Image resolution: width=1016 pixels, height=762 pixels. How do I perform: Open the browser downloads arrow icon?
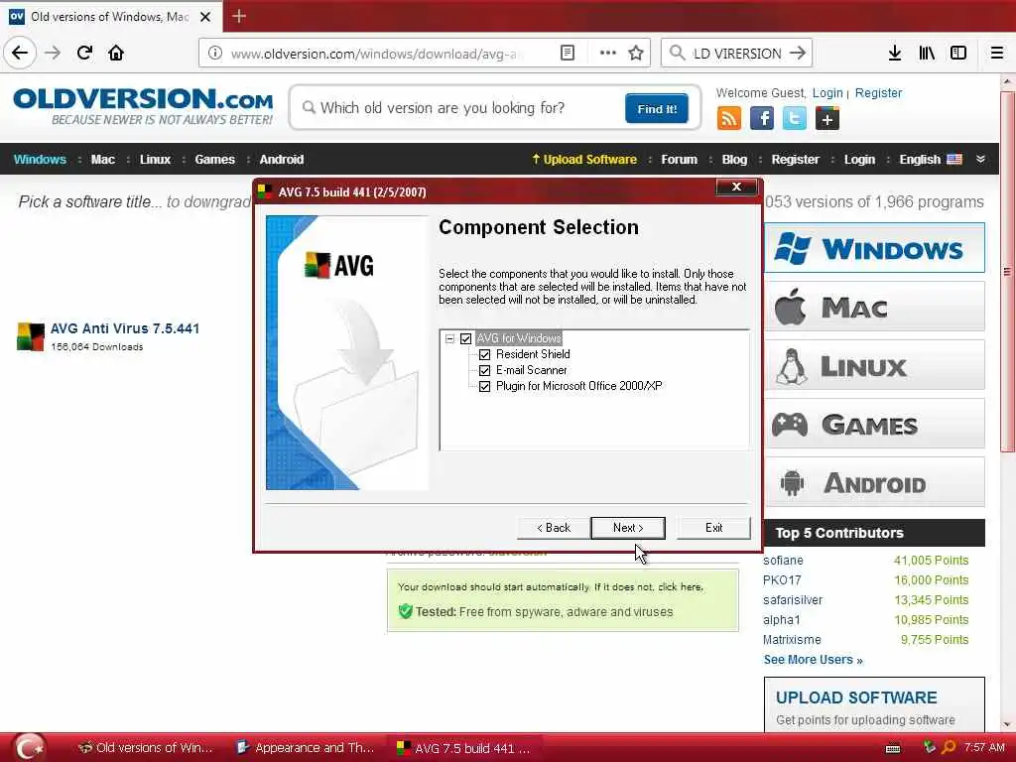894,54
